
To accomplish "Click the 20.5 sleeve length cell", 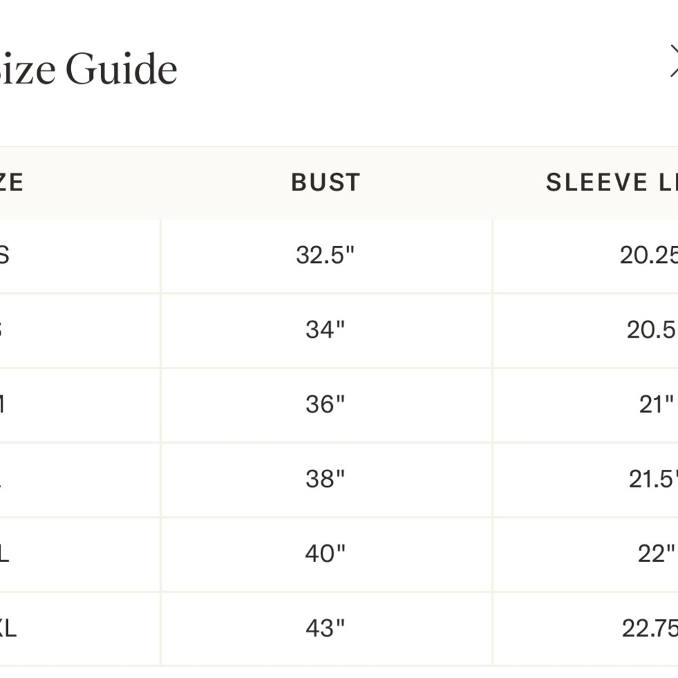I will (x=586, y=331).
